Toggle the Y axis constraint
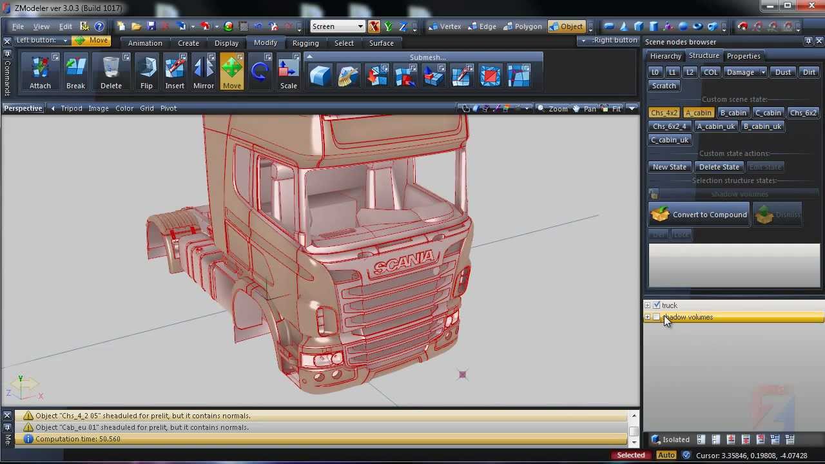 [x=388, y=26]
